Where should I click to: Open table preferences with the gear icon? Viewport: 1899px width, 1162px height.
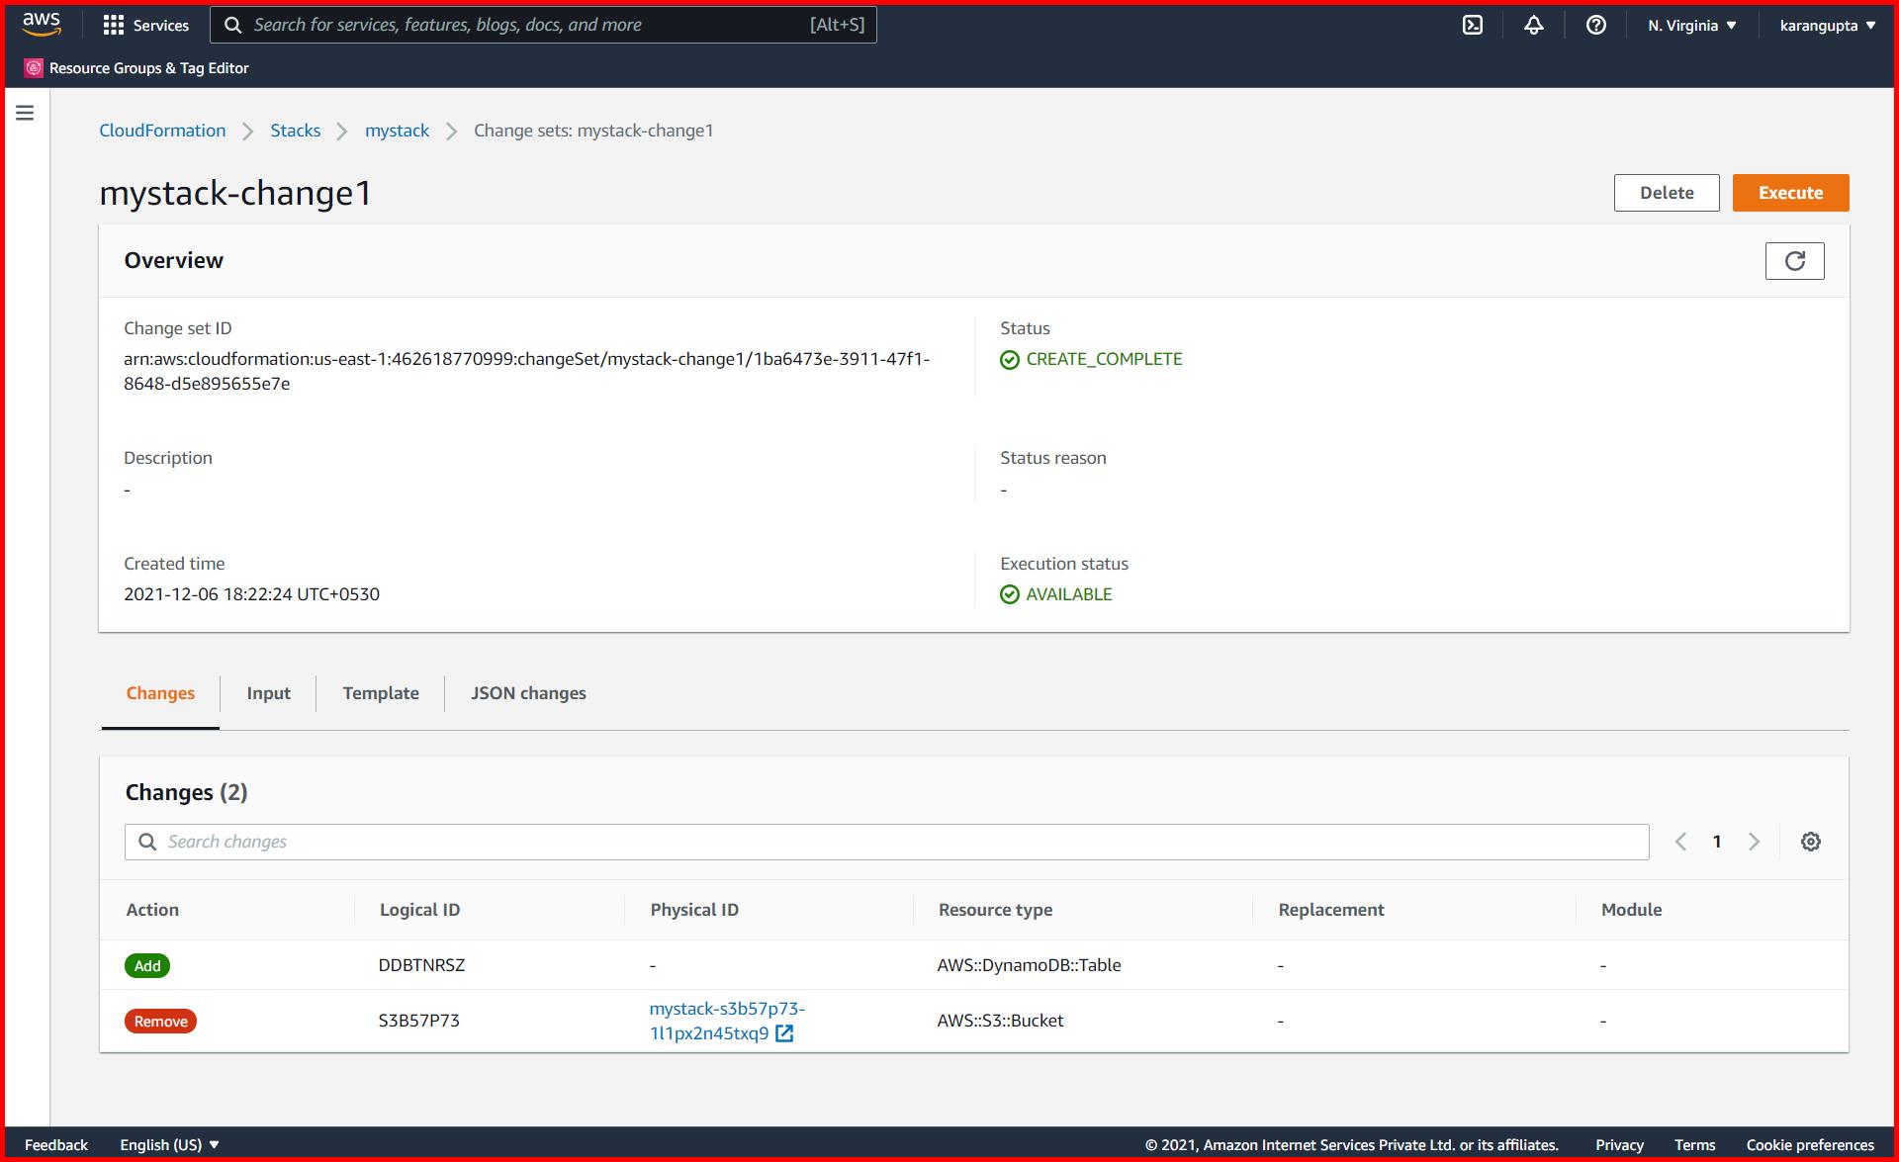point(1811,841)
